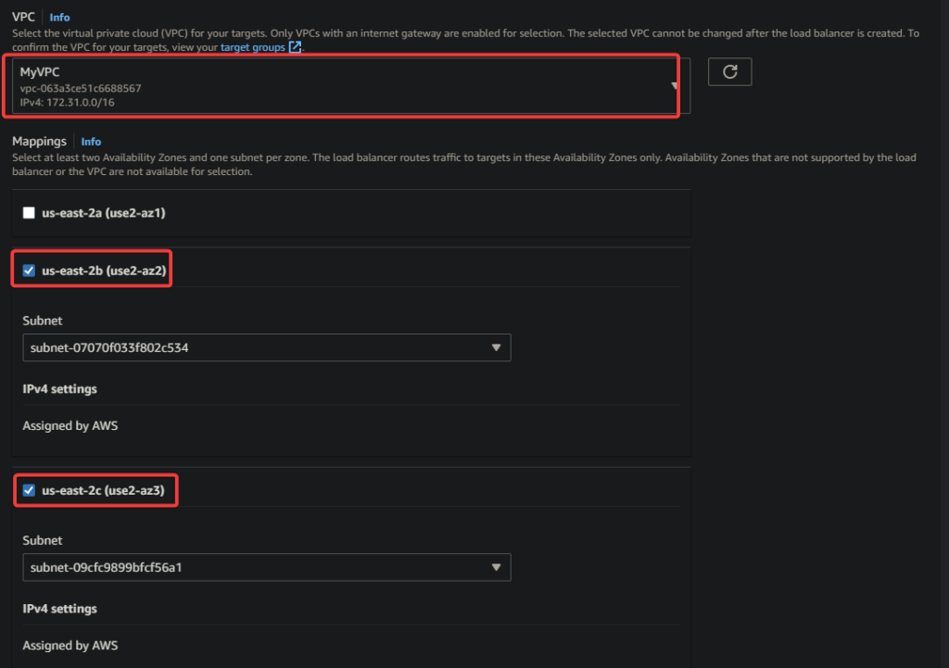This screenshot has height=668, width=949.
Task: Click the us-east-2b (use2-az2) zone label
Action: (x=104, y=271)
